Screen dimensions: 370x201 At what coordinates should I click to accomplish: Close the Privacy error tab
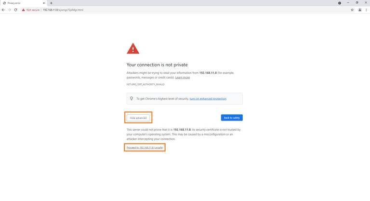click(45, 3)
